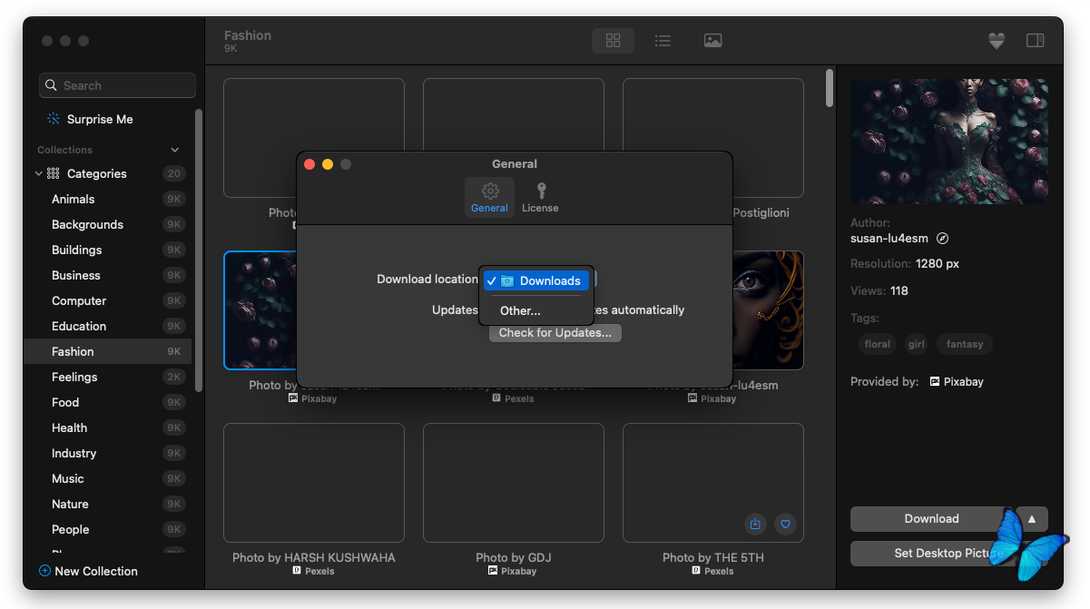Screen dimensions: 1090x609
Task: Switch to list view layout
Action: click(x=663, y=41)
